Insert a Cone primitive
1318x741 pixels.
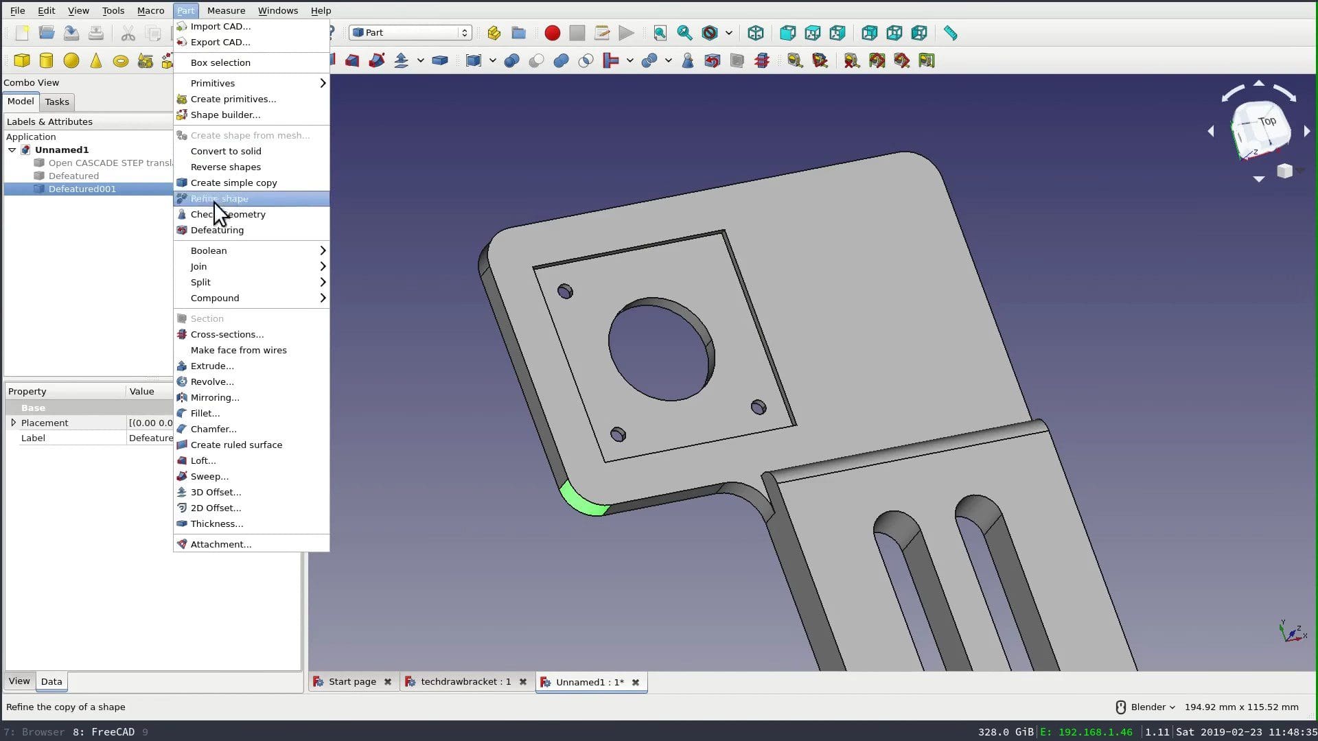(96, 60)
